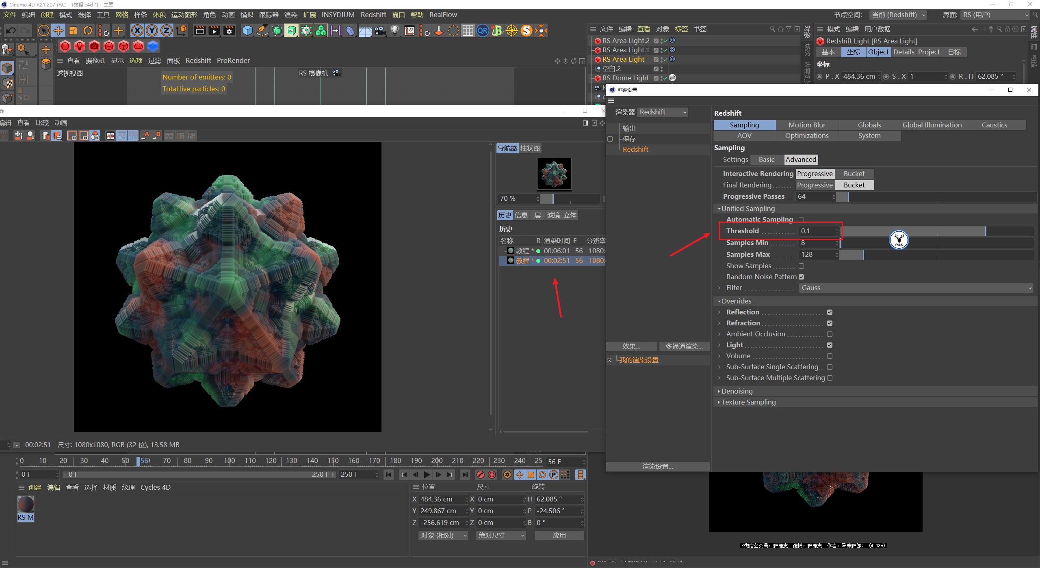Screen dimensions: 1040x568
Task: Create a Redshift camera from the red icons
Action: coord(94,46)
